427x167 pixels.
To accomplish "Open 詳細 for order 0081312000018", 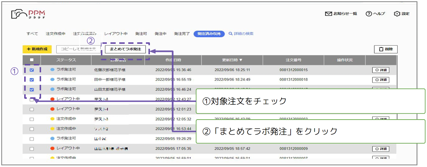I will click(x=381, y=80).
